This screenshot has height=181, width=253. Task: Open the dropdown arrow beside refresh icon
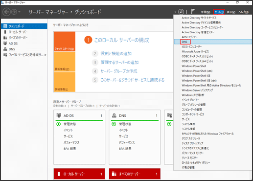pyautogui.click(x=175, y=12)
